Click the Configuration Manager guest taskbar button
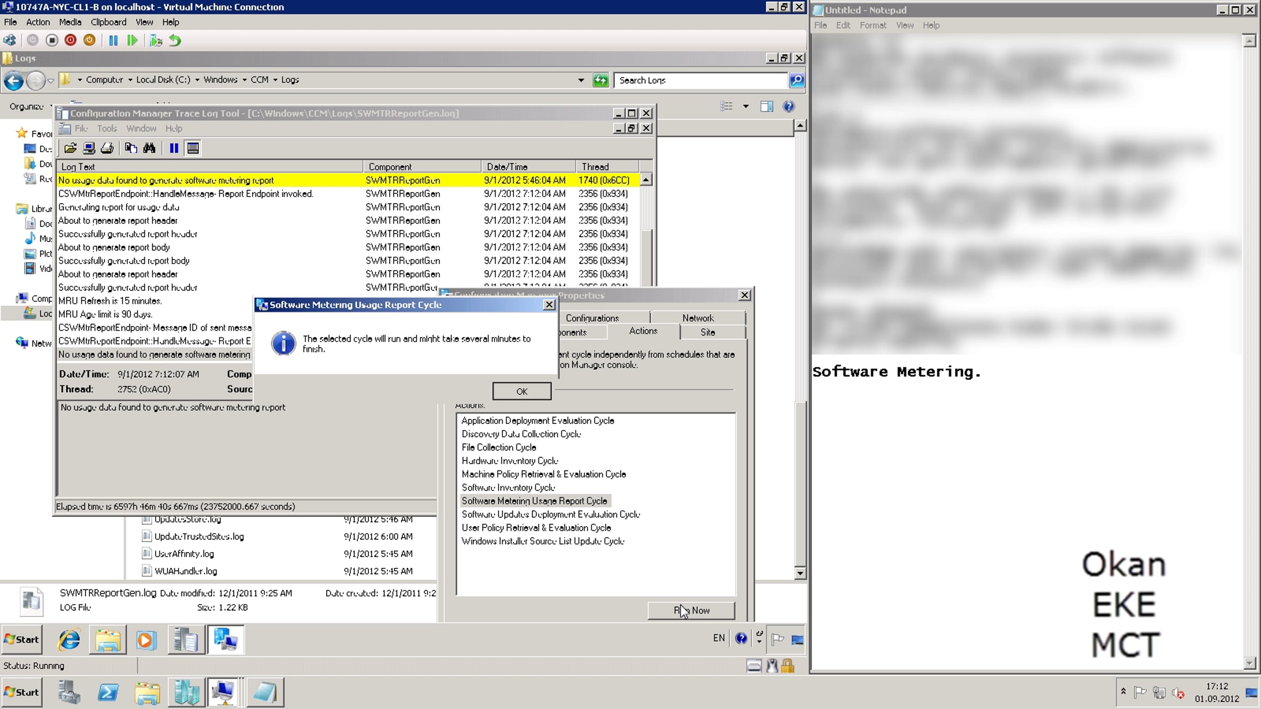This screenshot has width=1261, height=709. [226, 640]
